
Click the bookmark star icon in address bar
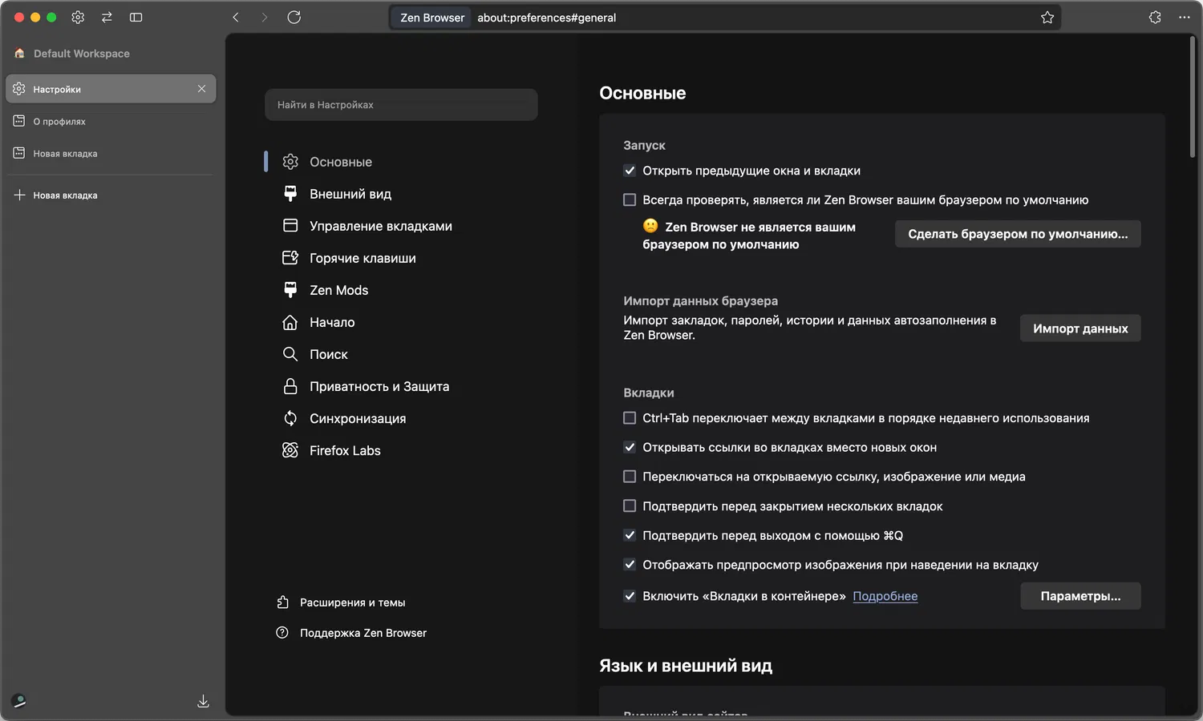tap(1047, 18)
